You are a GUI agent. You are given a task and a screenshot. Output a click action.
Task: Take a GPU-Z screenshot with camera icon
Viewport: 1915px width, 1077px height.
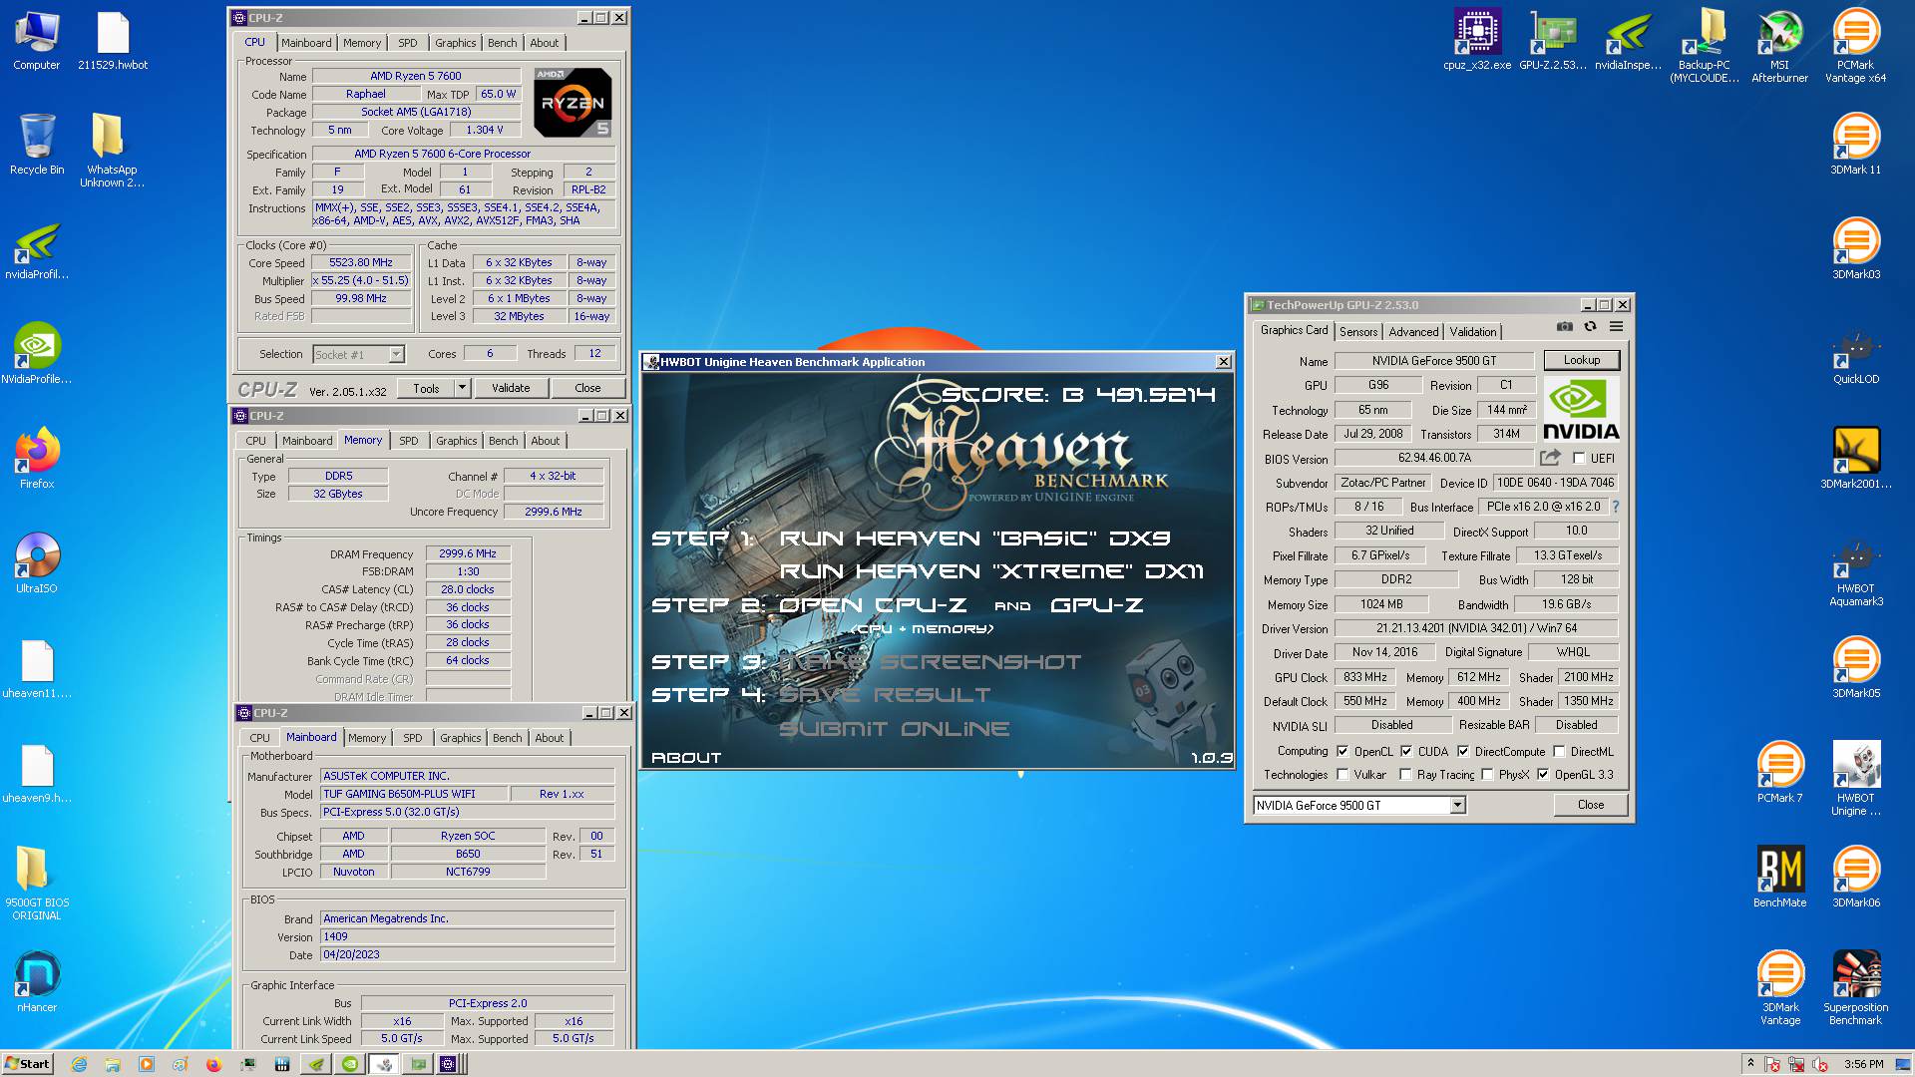(x=1565, y=327)
